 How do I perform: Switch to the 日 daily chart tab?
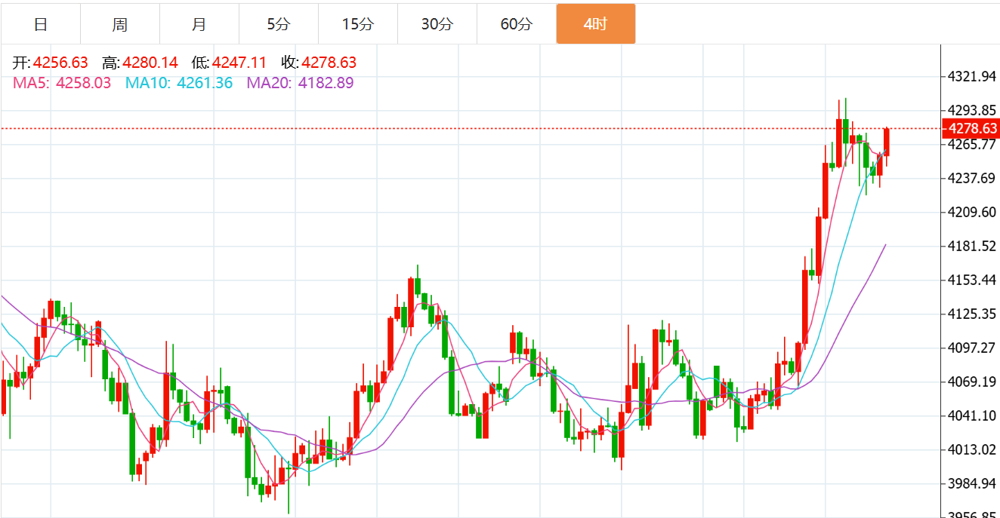point(41,24)
